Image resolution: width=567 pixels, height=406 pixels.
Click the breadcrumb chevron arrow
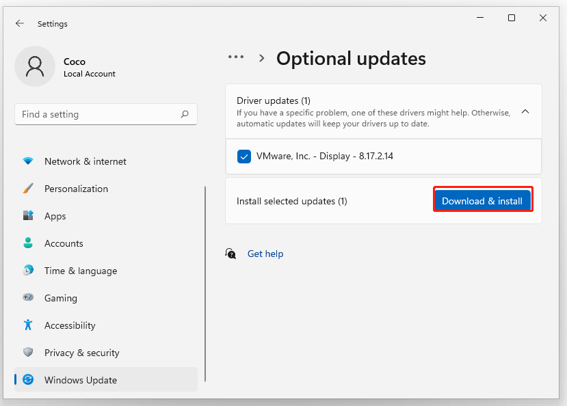261,59
